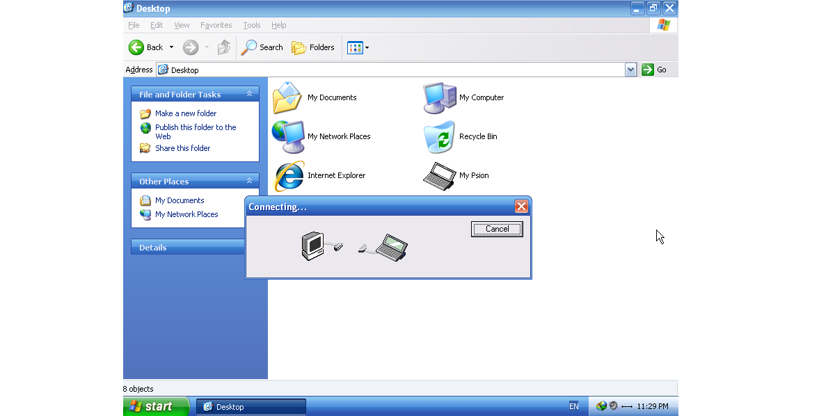
Task: Select the Desktop taskbar button
Action: pyautogui.click(x=251, y=407)
